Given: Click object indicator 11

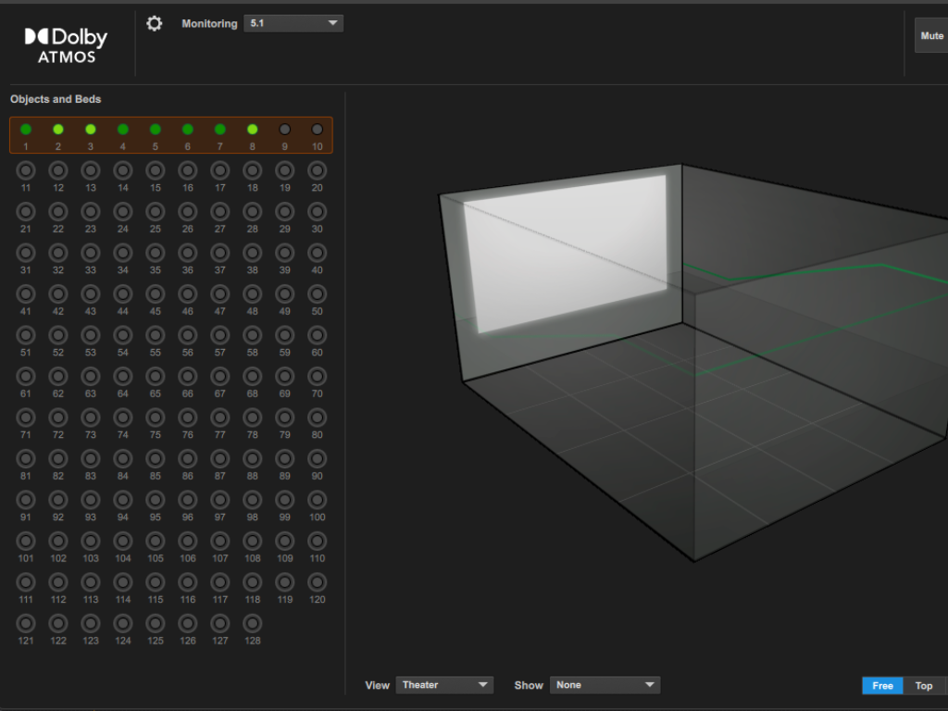Looking at the screenshot, I should click(x=26, y=170).
